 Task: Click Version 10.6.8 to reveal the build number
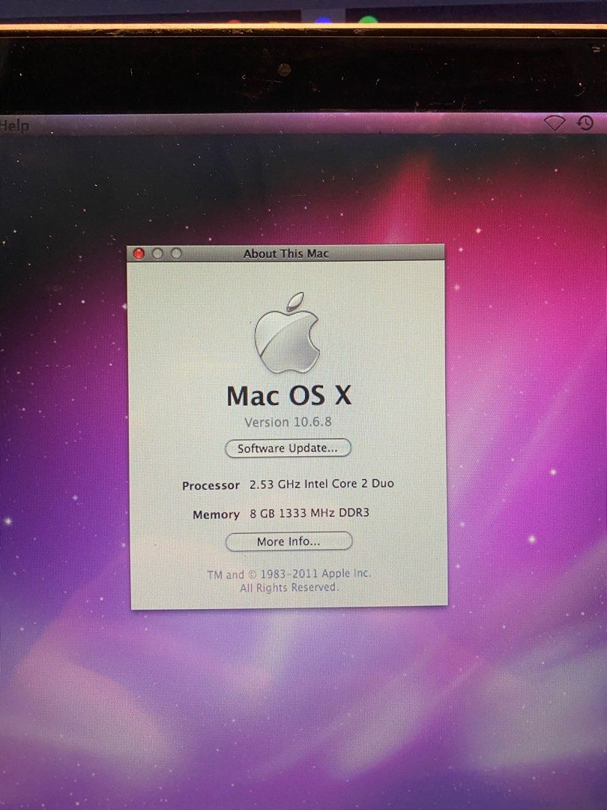pos(288,421)
